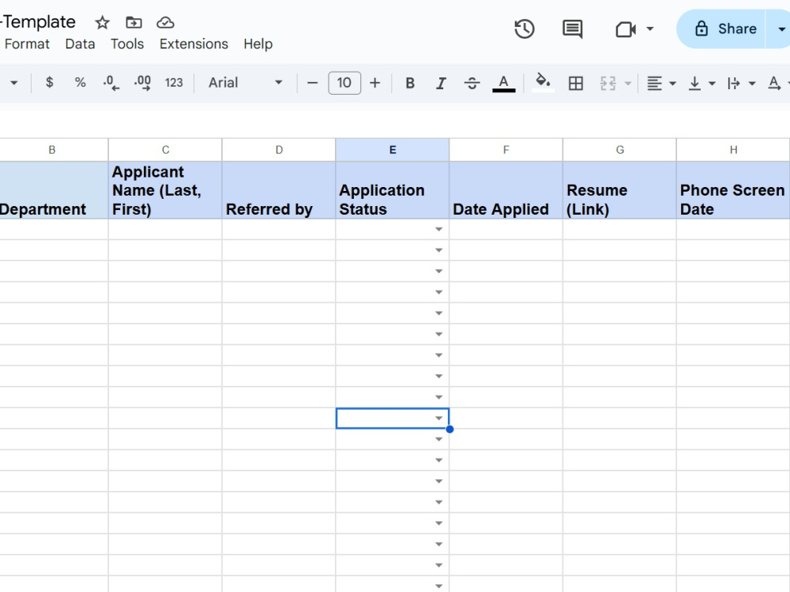Select column C header
The width and height of the screenshot is (790, 592).
[165, 150]
